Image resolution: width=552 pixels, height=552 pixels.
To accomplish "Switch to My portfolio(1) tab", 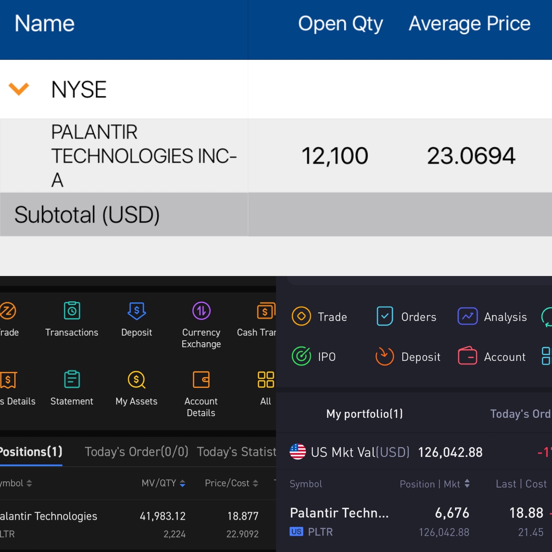I will (365, 414).
